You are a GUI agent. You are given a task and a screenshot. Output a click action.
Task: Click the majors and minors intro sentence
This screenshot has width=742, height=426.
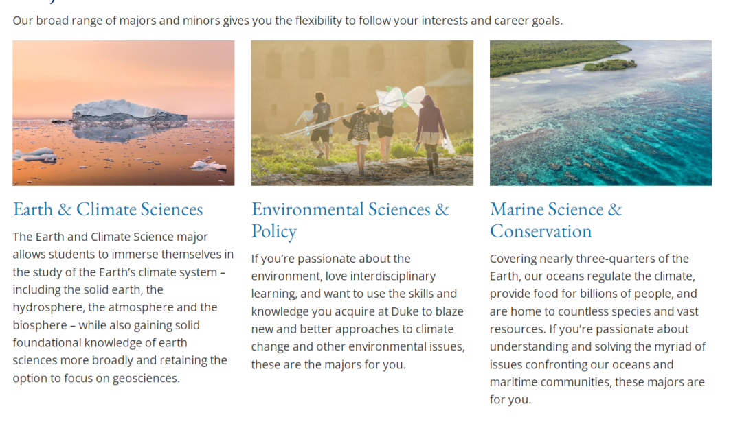coord(287,21)
